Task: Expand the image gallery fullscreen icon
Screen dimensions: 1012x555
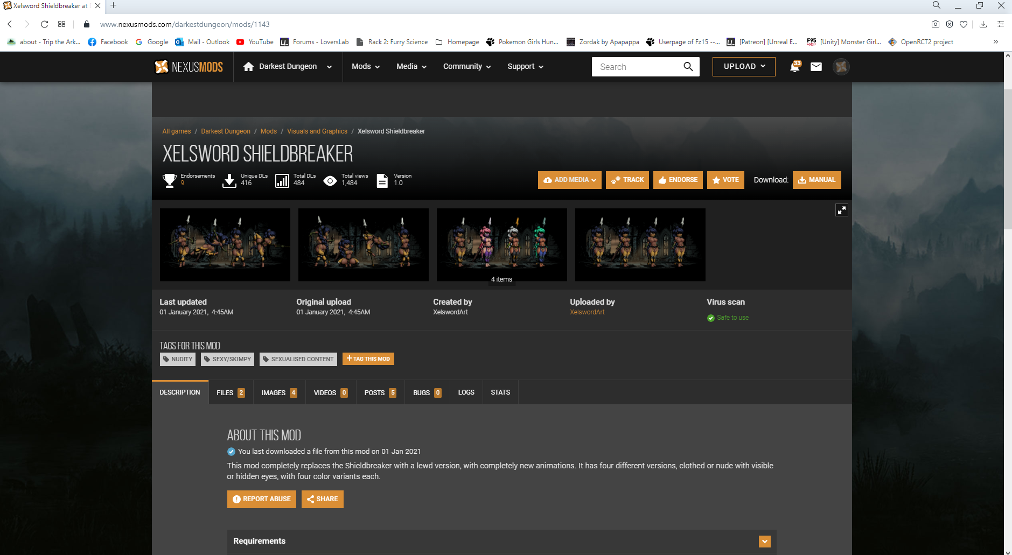Action: click(x=841, y=210)
